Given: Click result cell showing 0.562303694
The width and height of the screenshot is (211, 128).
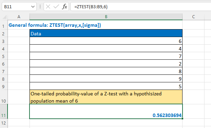Looking at the screenshot, I should coord(106,111).
